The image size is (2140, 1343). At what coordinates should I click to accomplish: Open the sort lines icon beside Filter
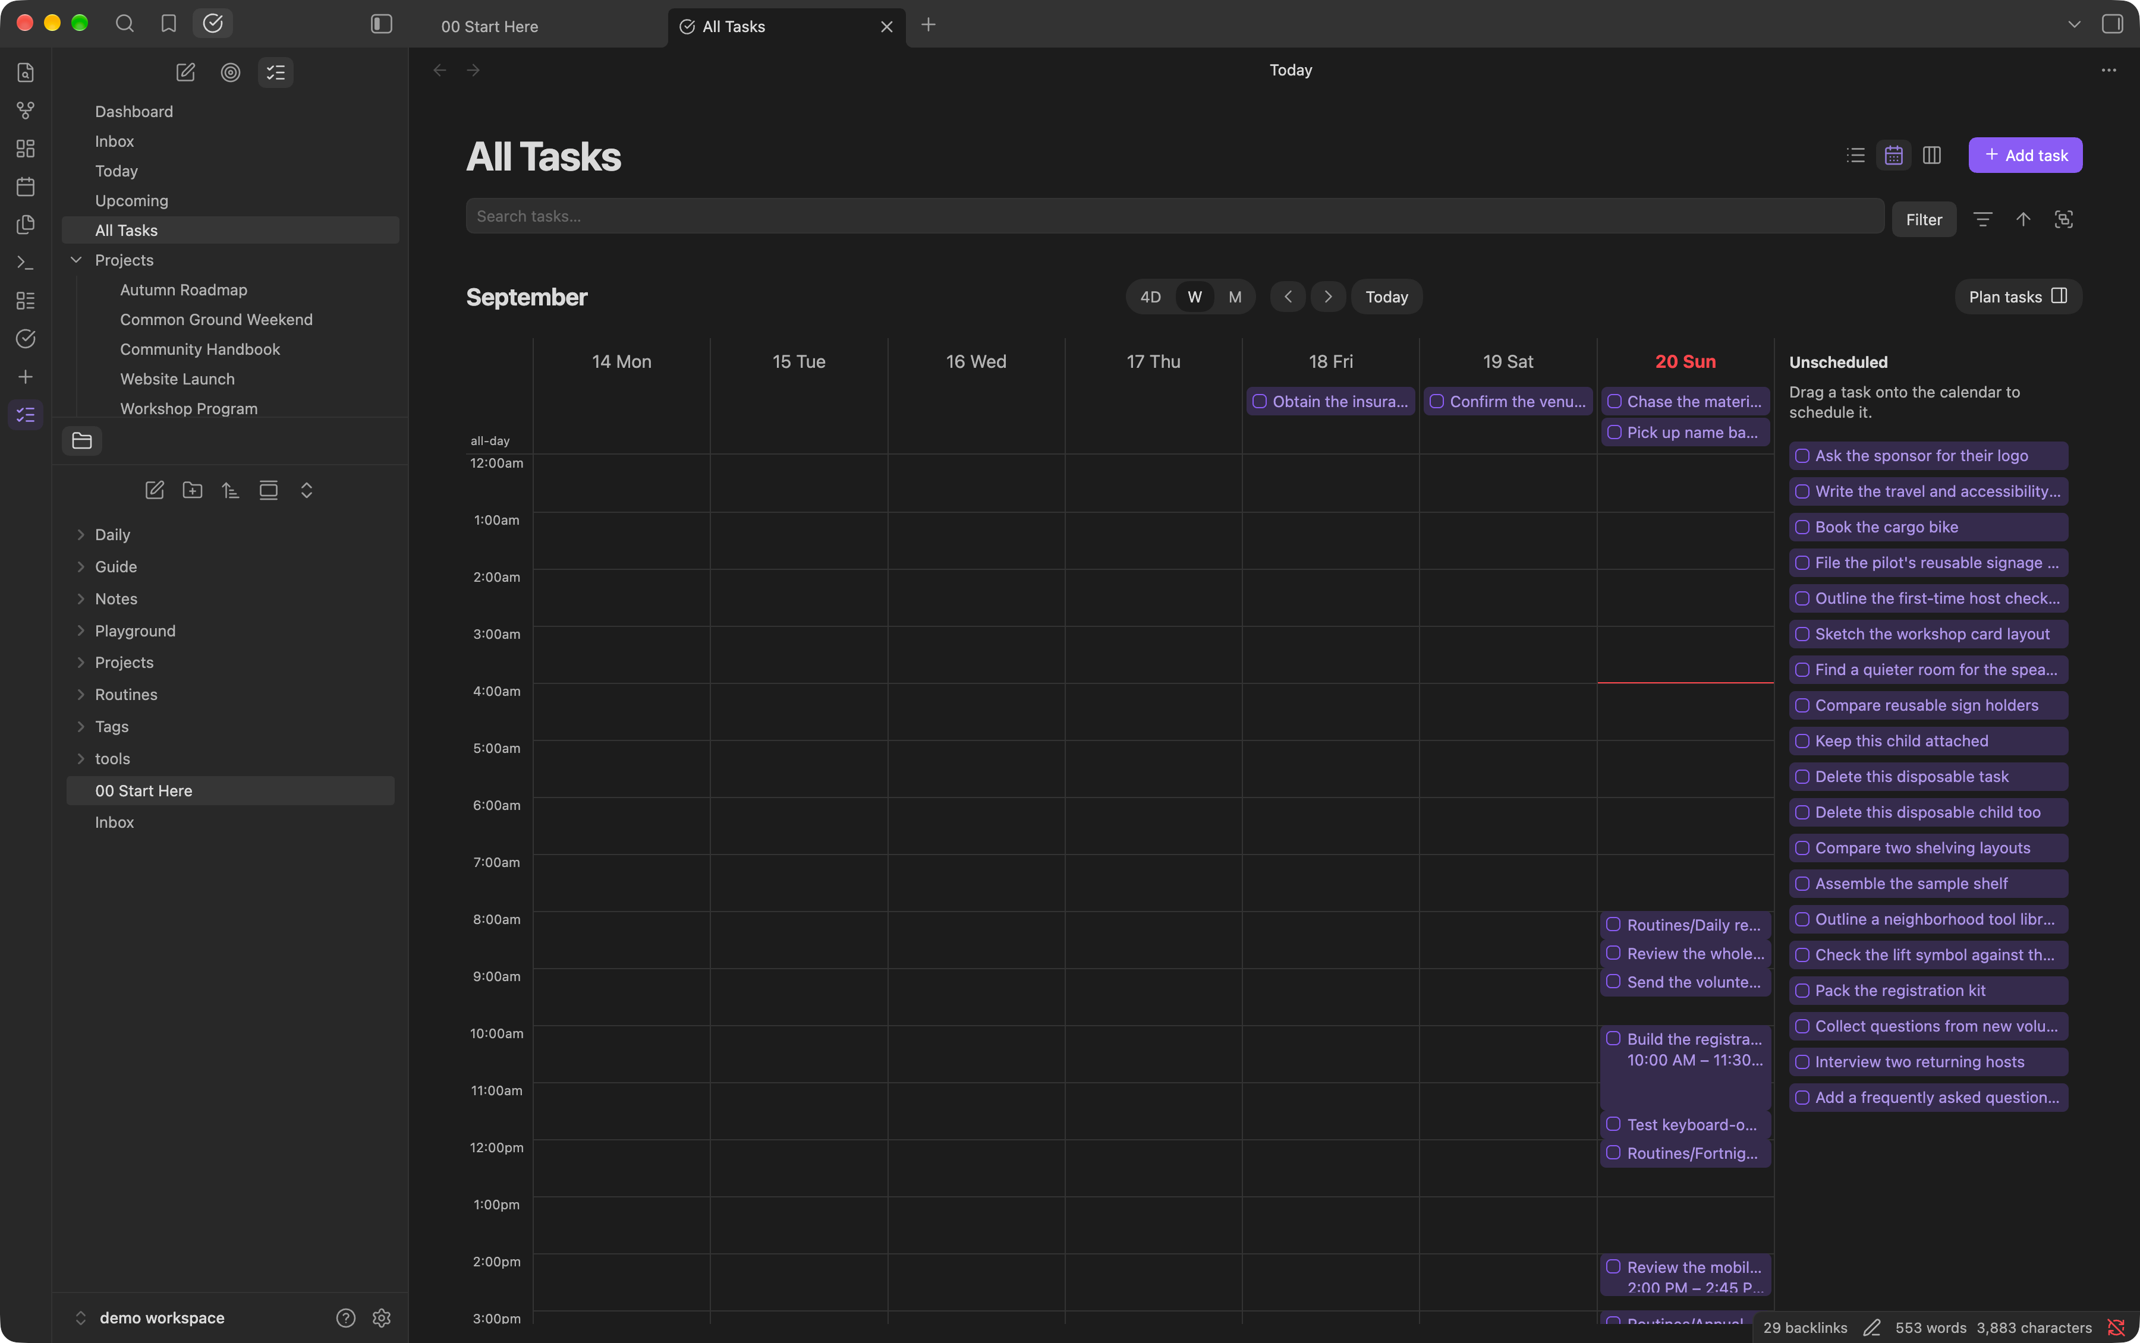tap(1982, 219)
